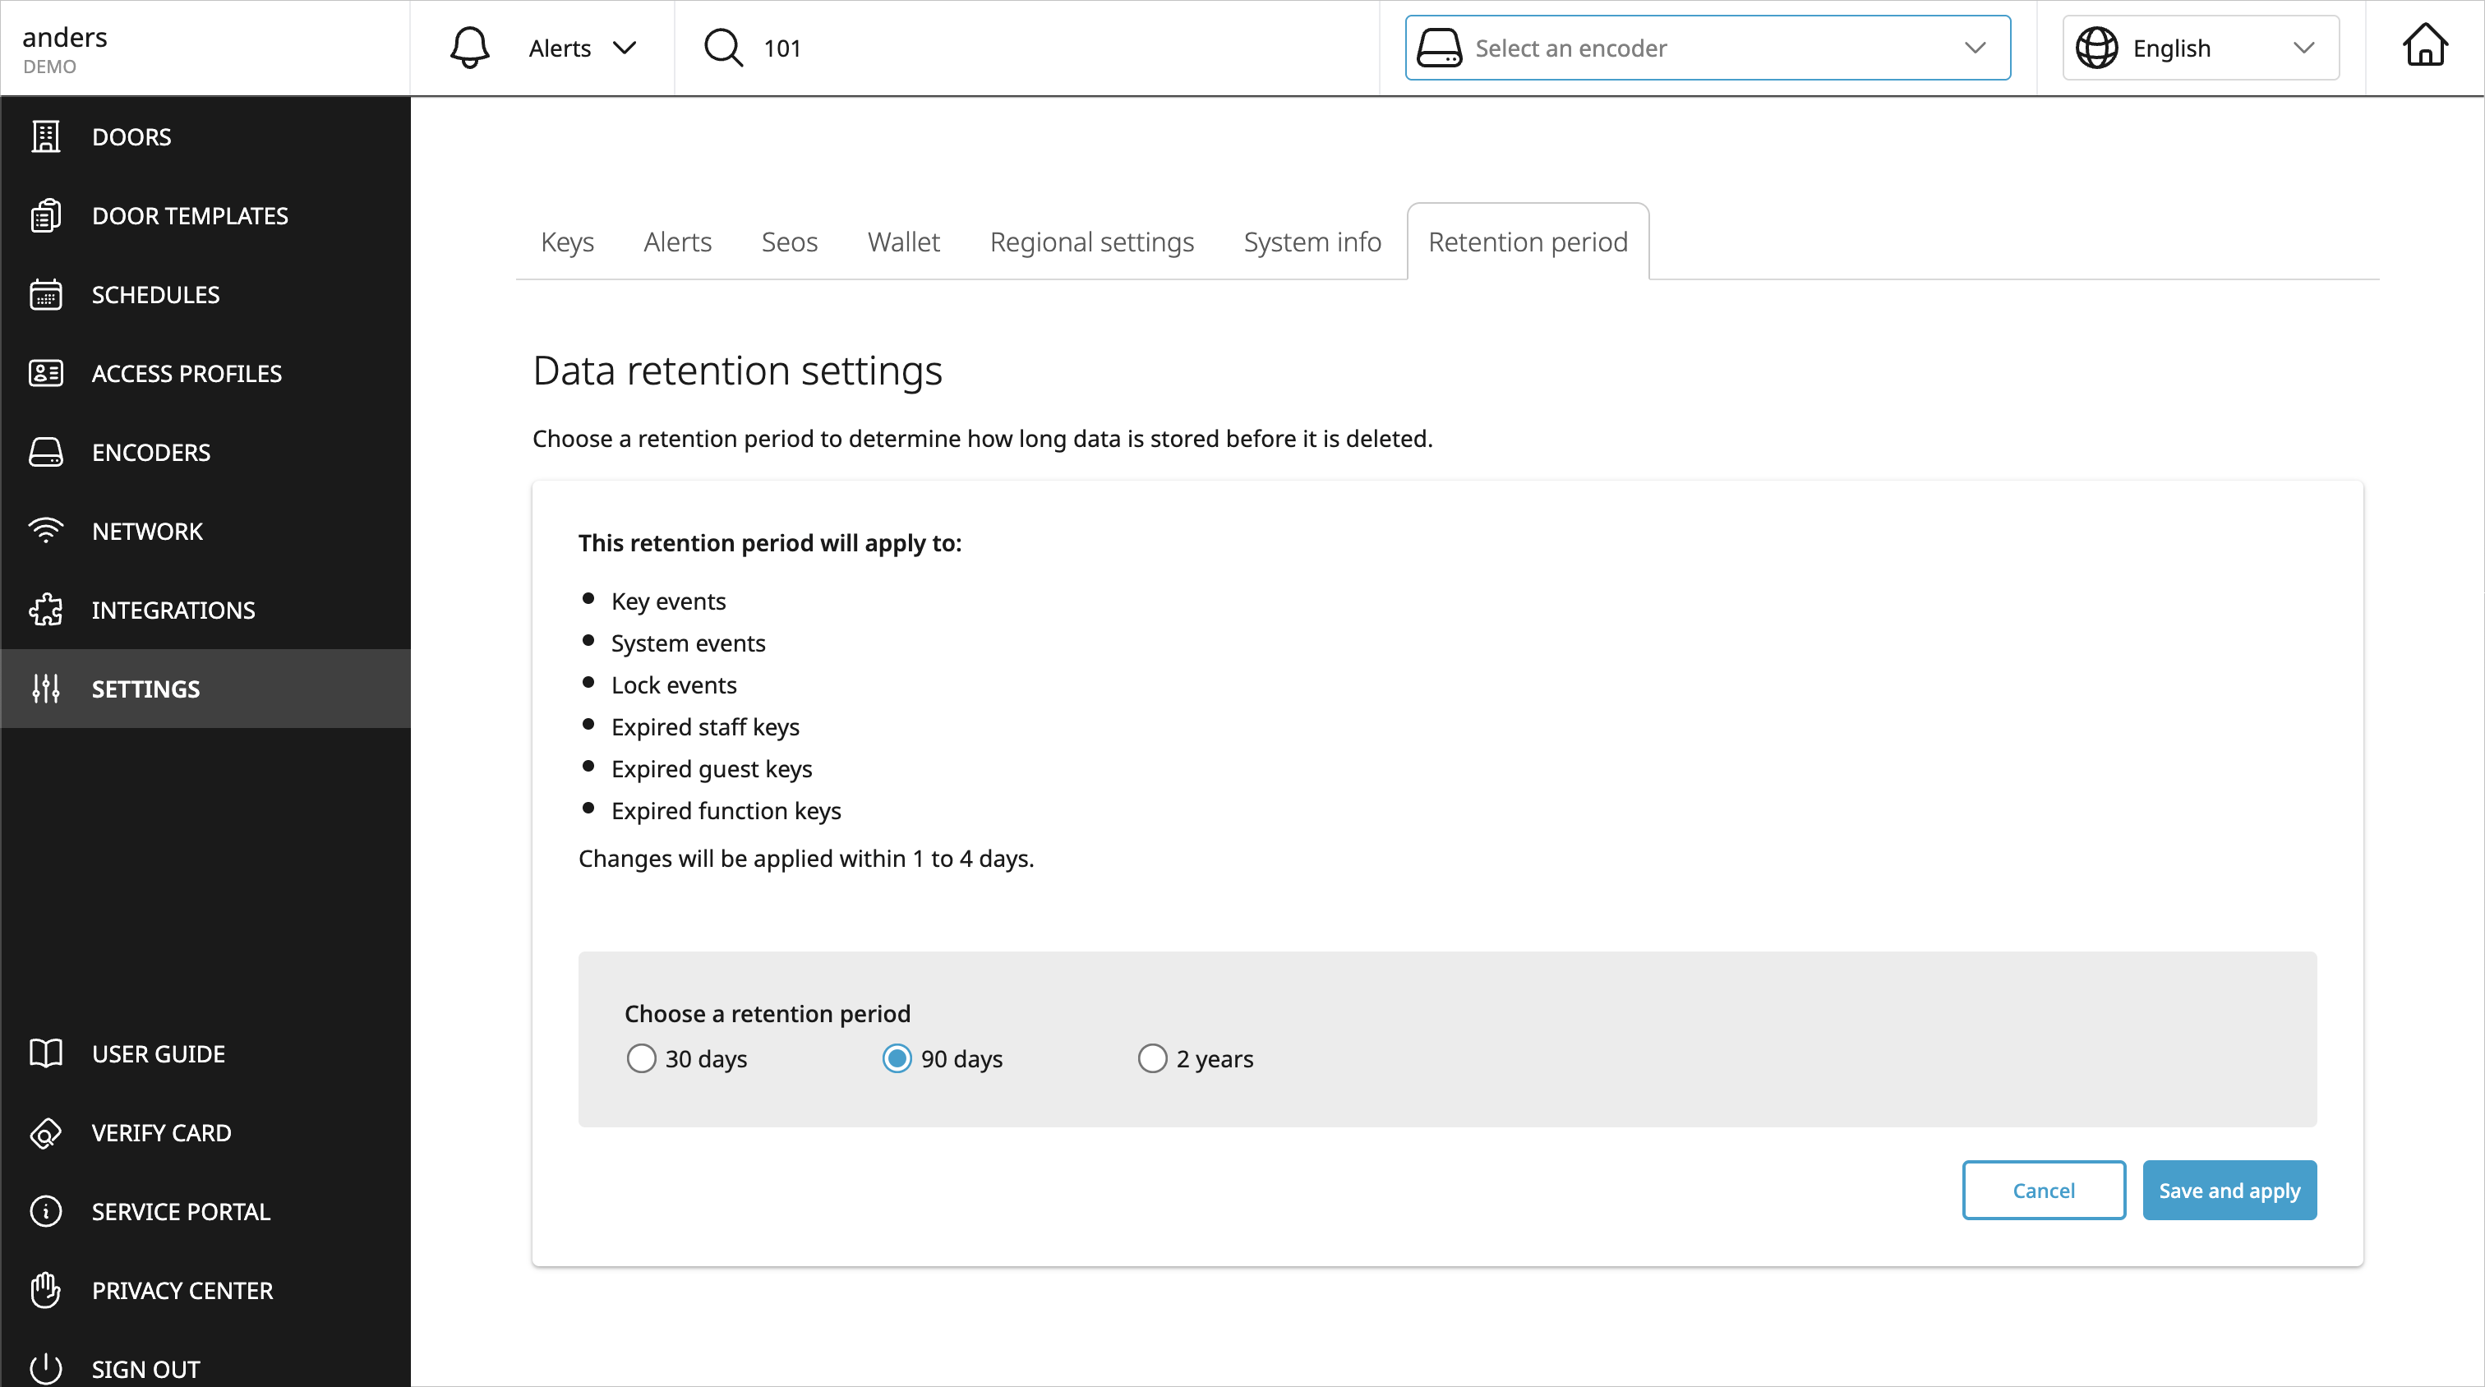Viewport: 2485px width, 1387px height.
Task: Click the alerts bell icon
Action: pyautogui.click(x=470, y=48)
